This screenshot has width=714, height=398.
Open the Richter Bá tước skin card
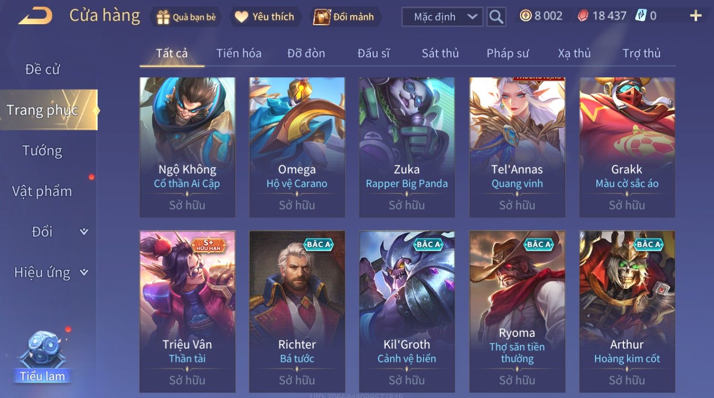(297, 311)
